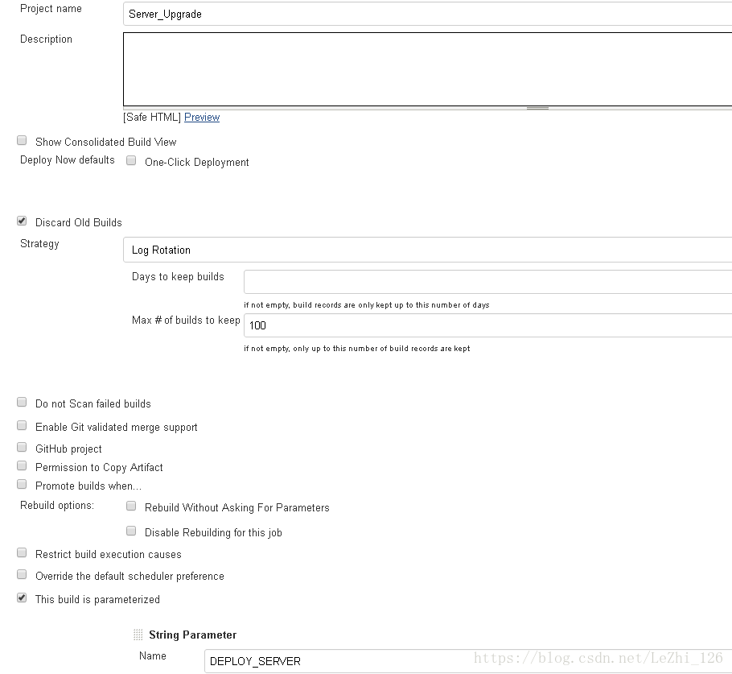This screenshot has width=732, height=674.
Task: Enable Show Consolidated Build View
Action: click(22, 140)
